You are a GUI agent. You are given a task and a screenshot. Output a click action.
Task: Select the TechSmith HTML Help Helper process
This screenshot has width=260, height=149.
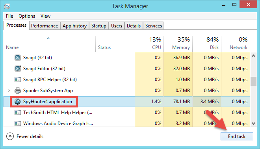point(58,113)
